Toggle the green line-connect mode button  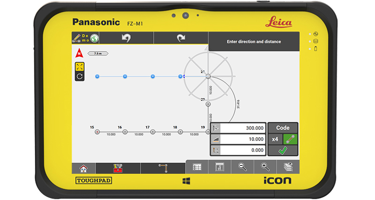(x=290, y=139)
